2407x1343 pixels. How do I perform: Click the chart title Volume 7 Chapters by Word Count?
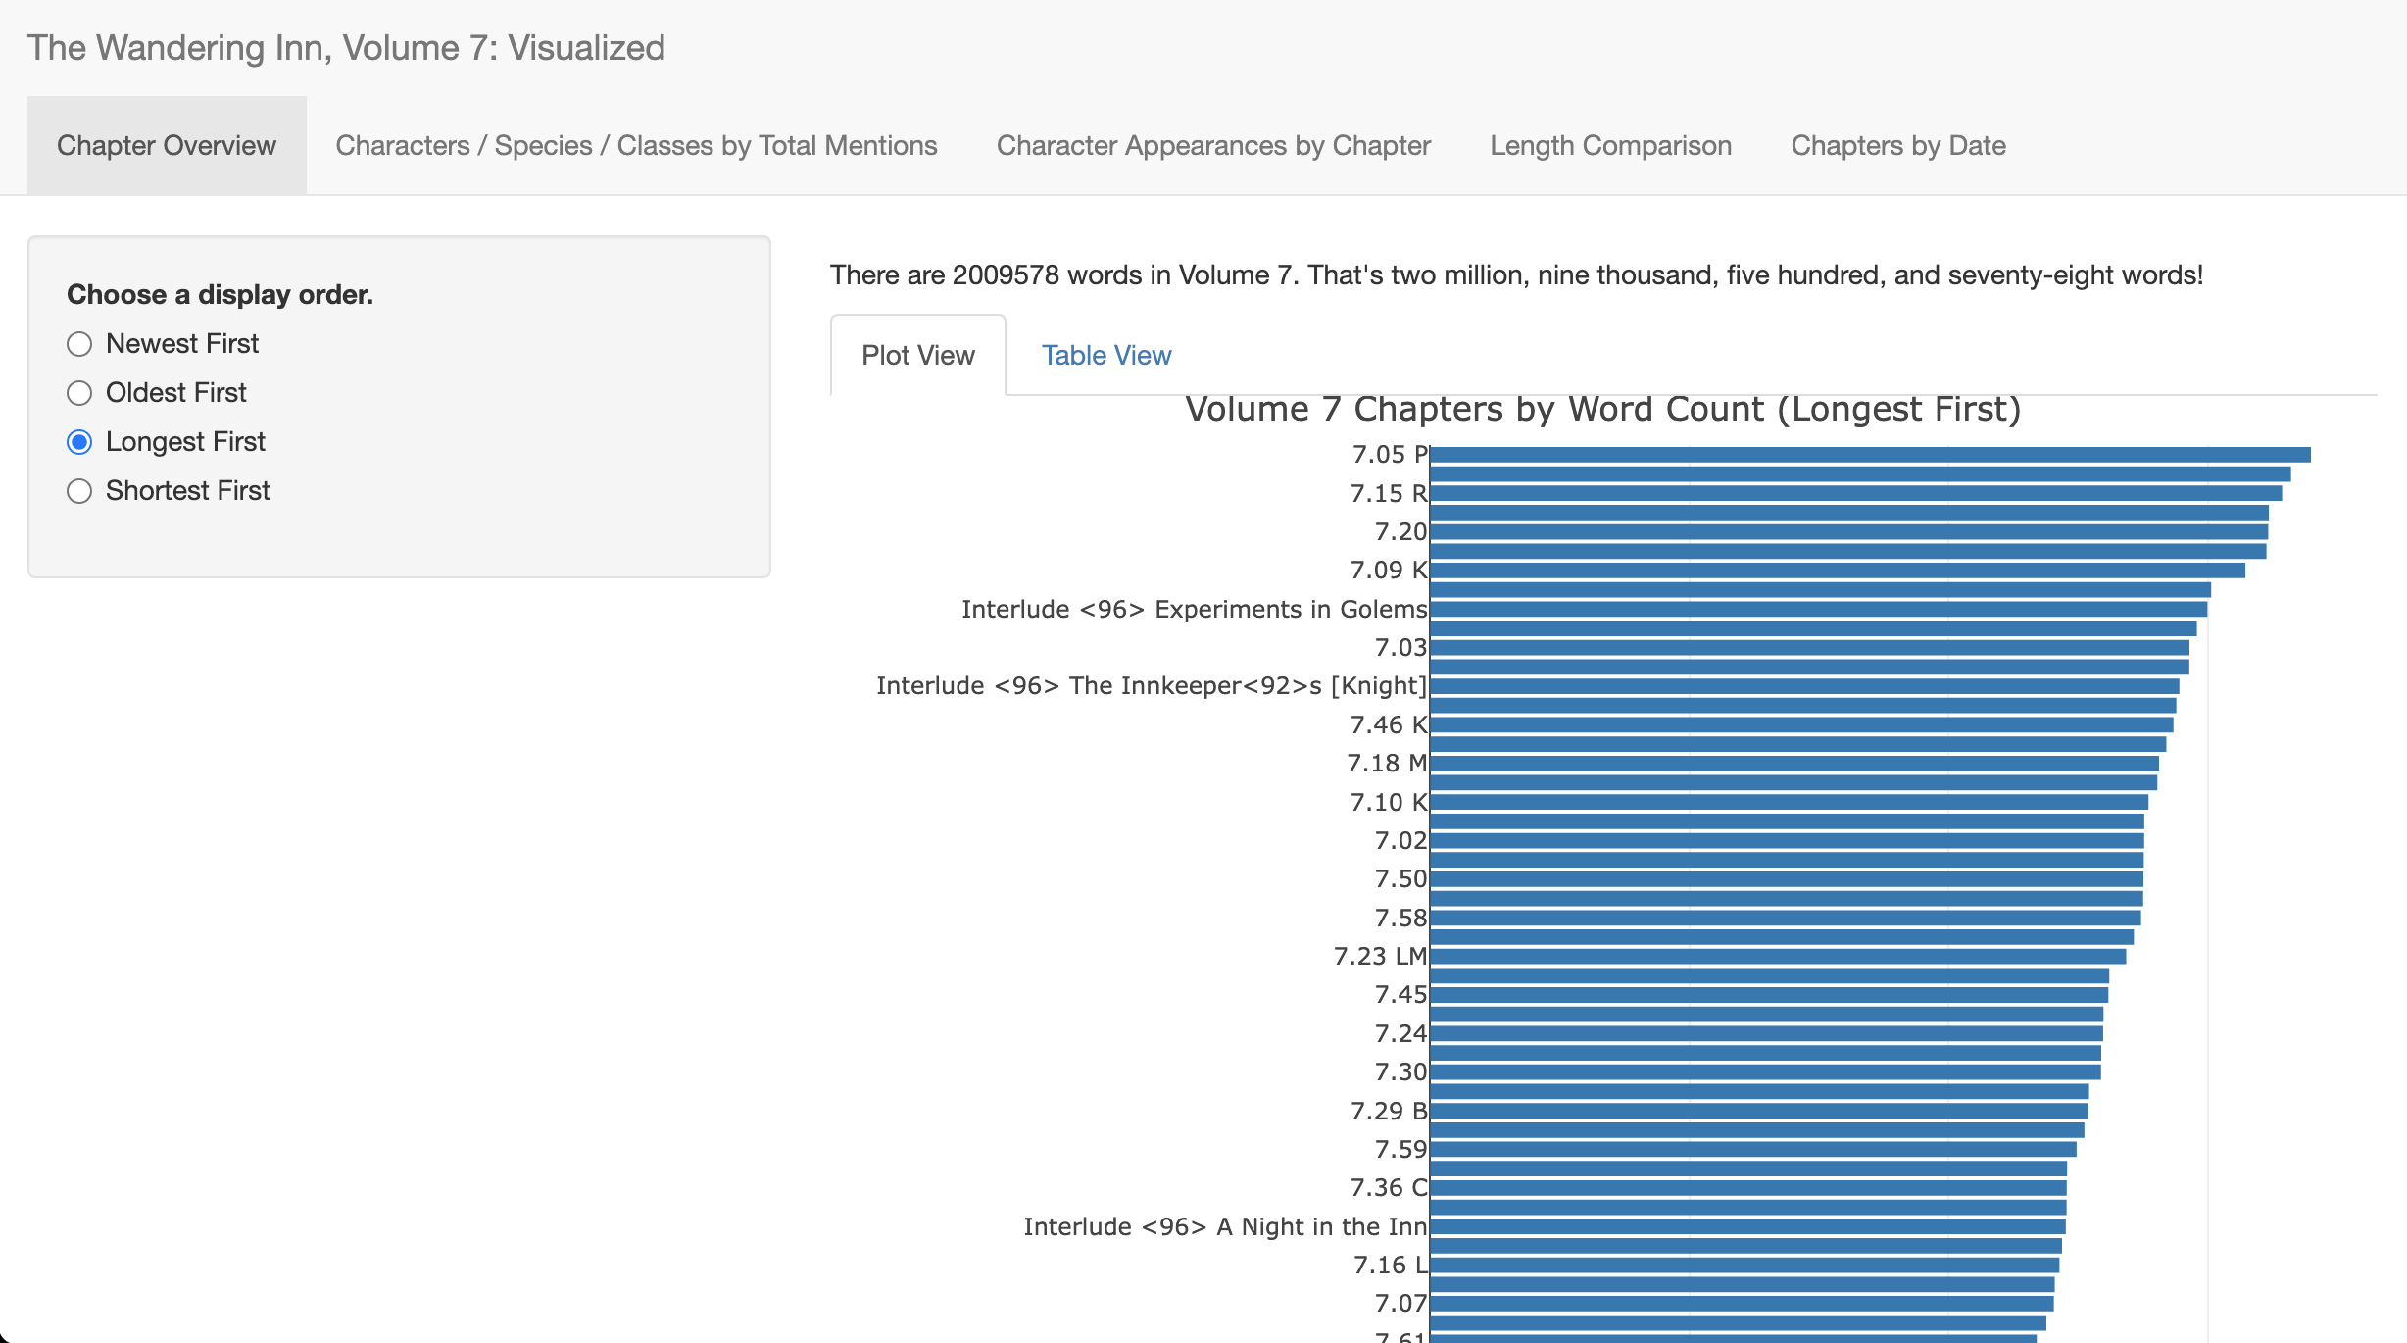[x=1603, y=409]
